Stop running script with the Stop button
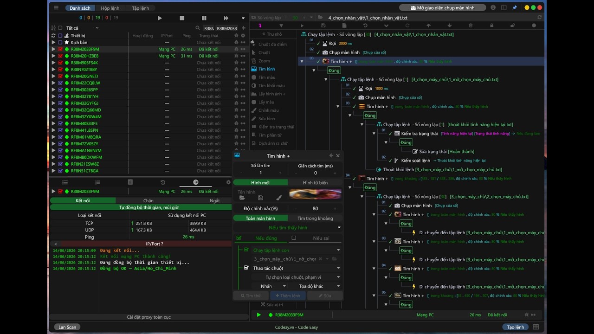Screen dimensions: 594x334 pos(182,18)
